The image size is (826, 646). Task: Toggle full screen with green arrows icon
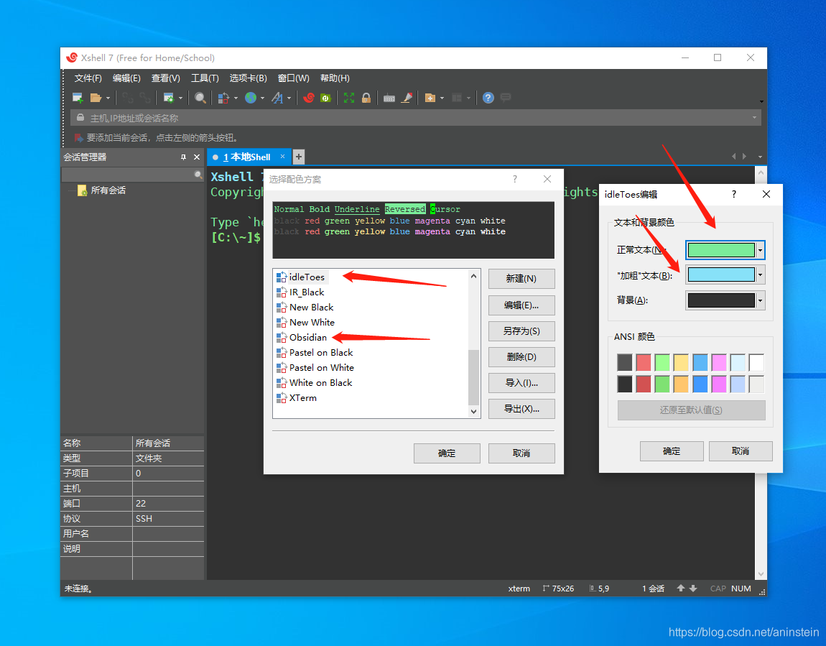(x=349, y=98)
